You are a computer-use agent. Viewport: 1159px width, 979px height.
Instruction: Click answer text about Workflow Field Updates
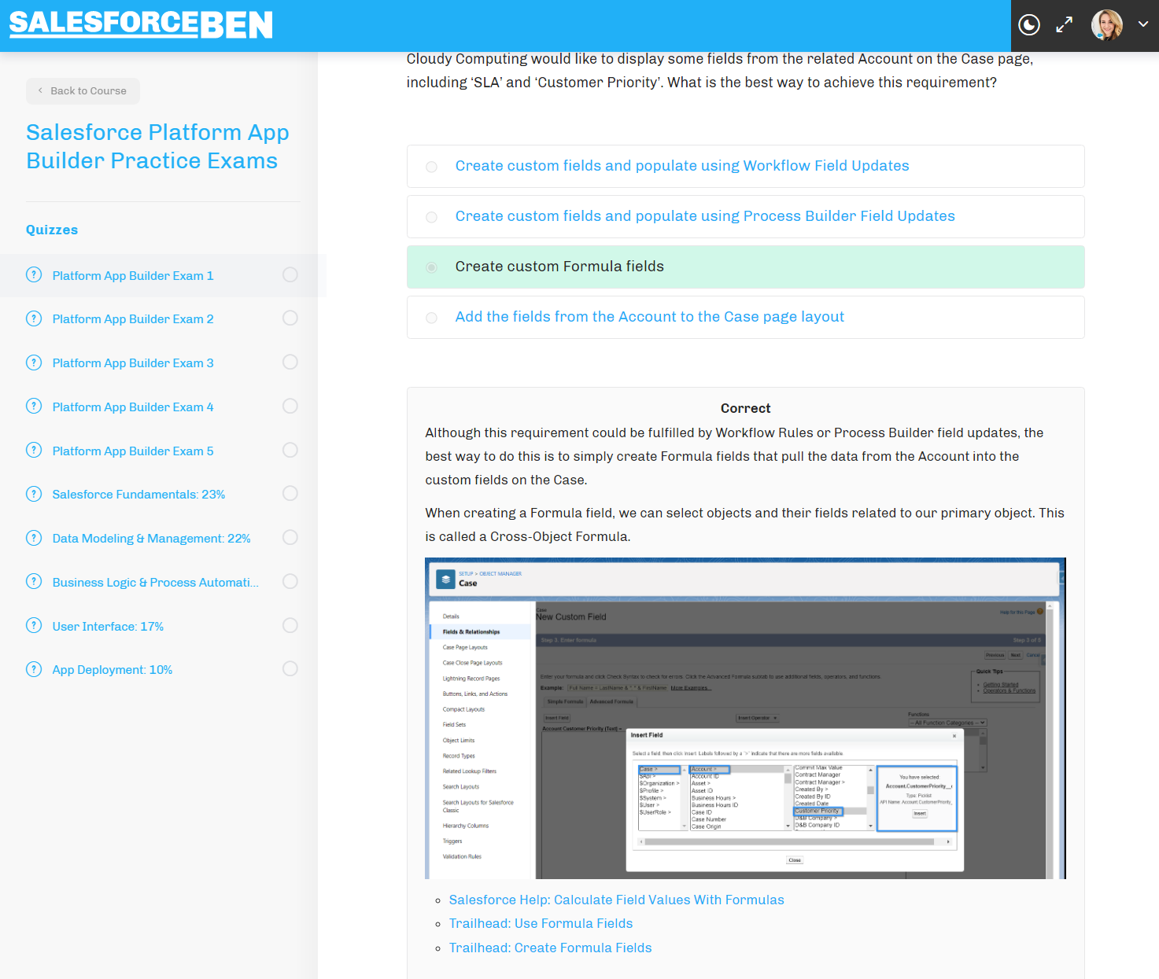click(682, 166)
